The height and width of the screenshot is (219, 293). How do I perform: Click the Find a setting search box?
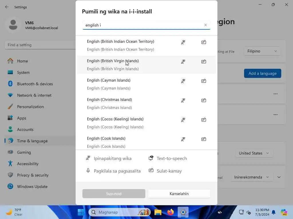pos(40,45)
